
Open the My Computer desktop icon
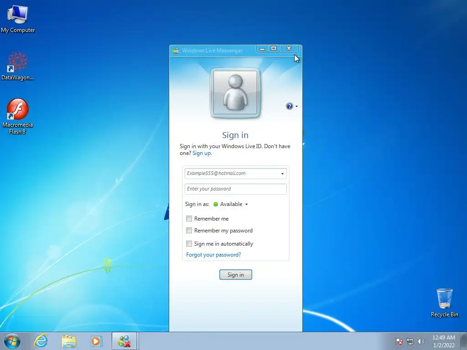click(18, 18)
